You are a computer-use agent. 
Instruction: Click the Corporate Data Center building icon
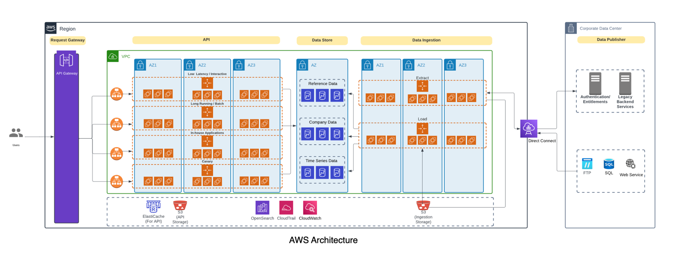click(x=571, y=28)
